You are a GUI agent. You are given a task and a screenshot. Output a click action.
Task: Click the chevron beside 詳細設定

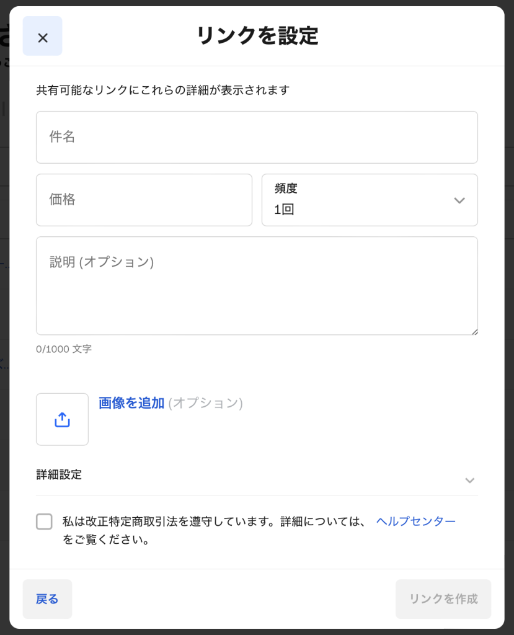pos(469,480)
